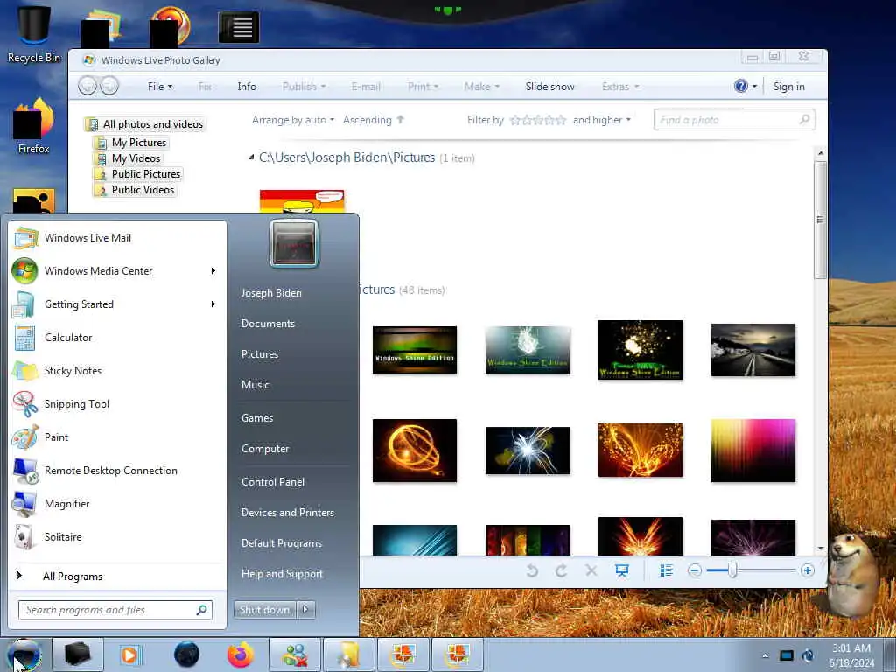This screenshot has height=672, width=896.
Task: Zoom in thumbnails with plus icon
Action: (x=807, y=570)
